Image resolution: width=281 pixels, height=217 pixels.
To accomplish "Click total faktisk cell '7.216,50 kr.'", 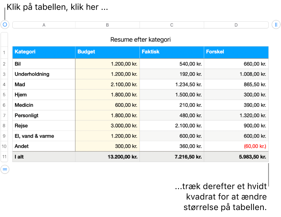I will pos(172,157).
